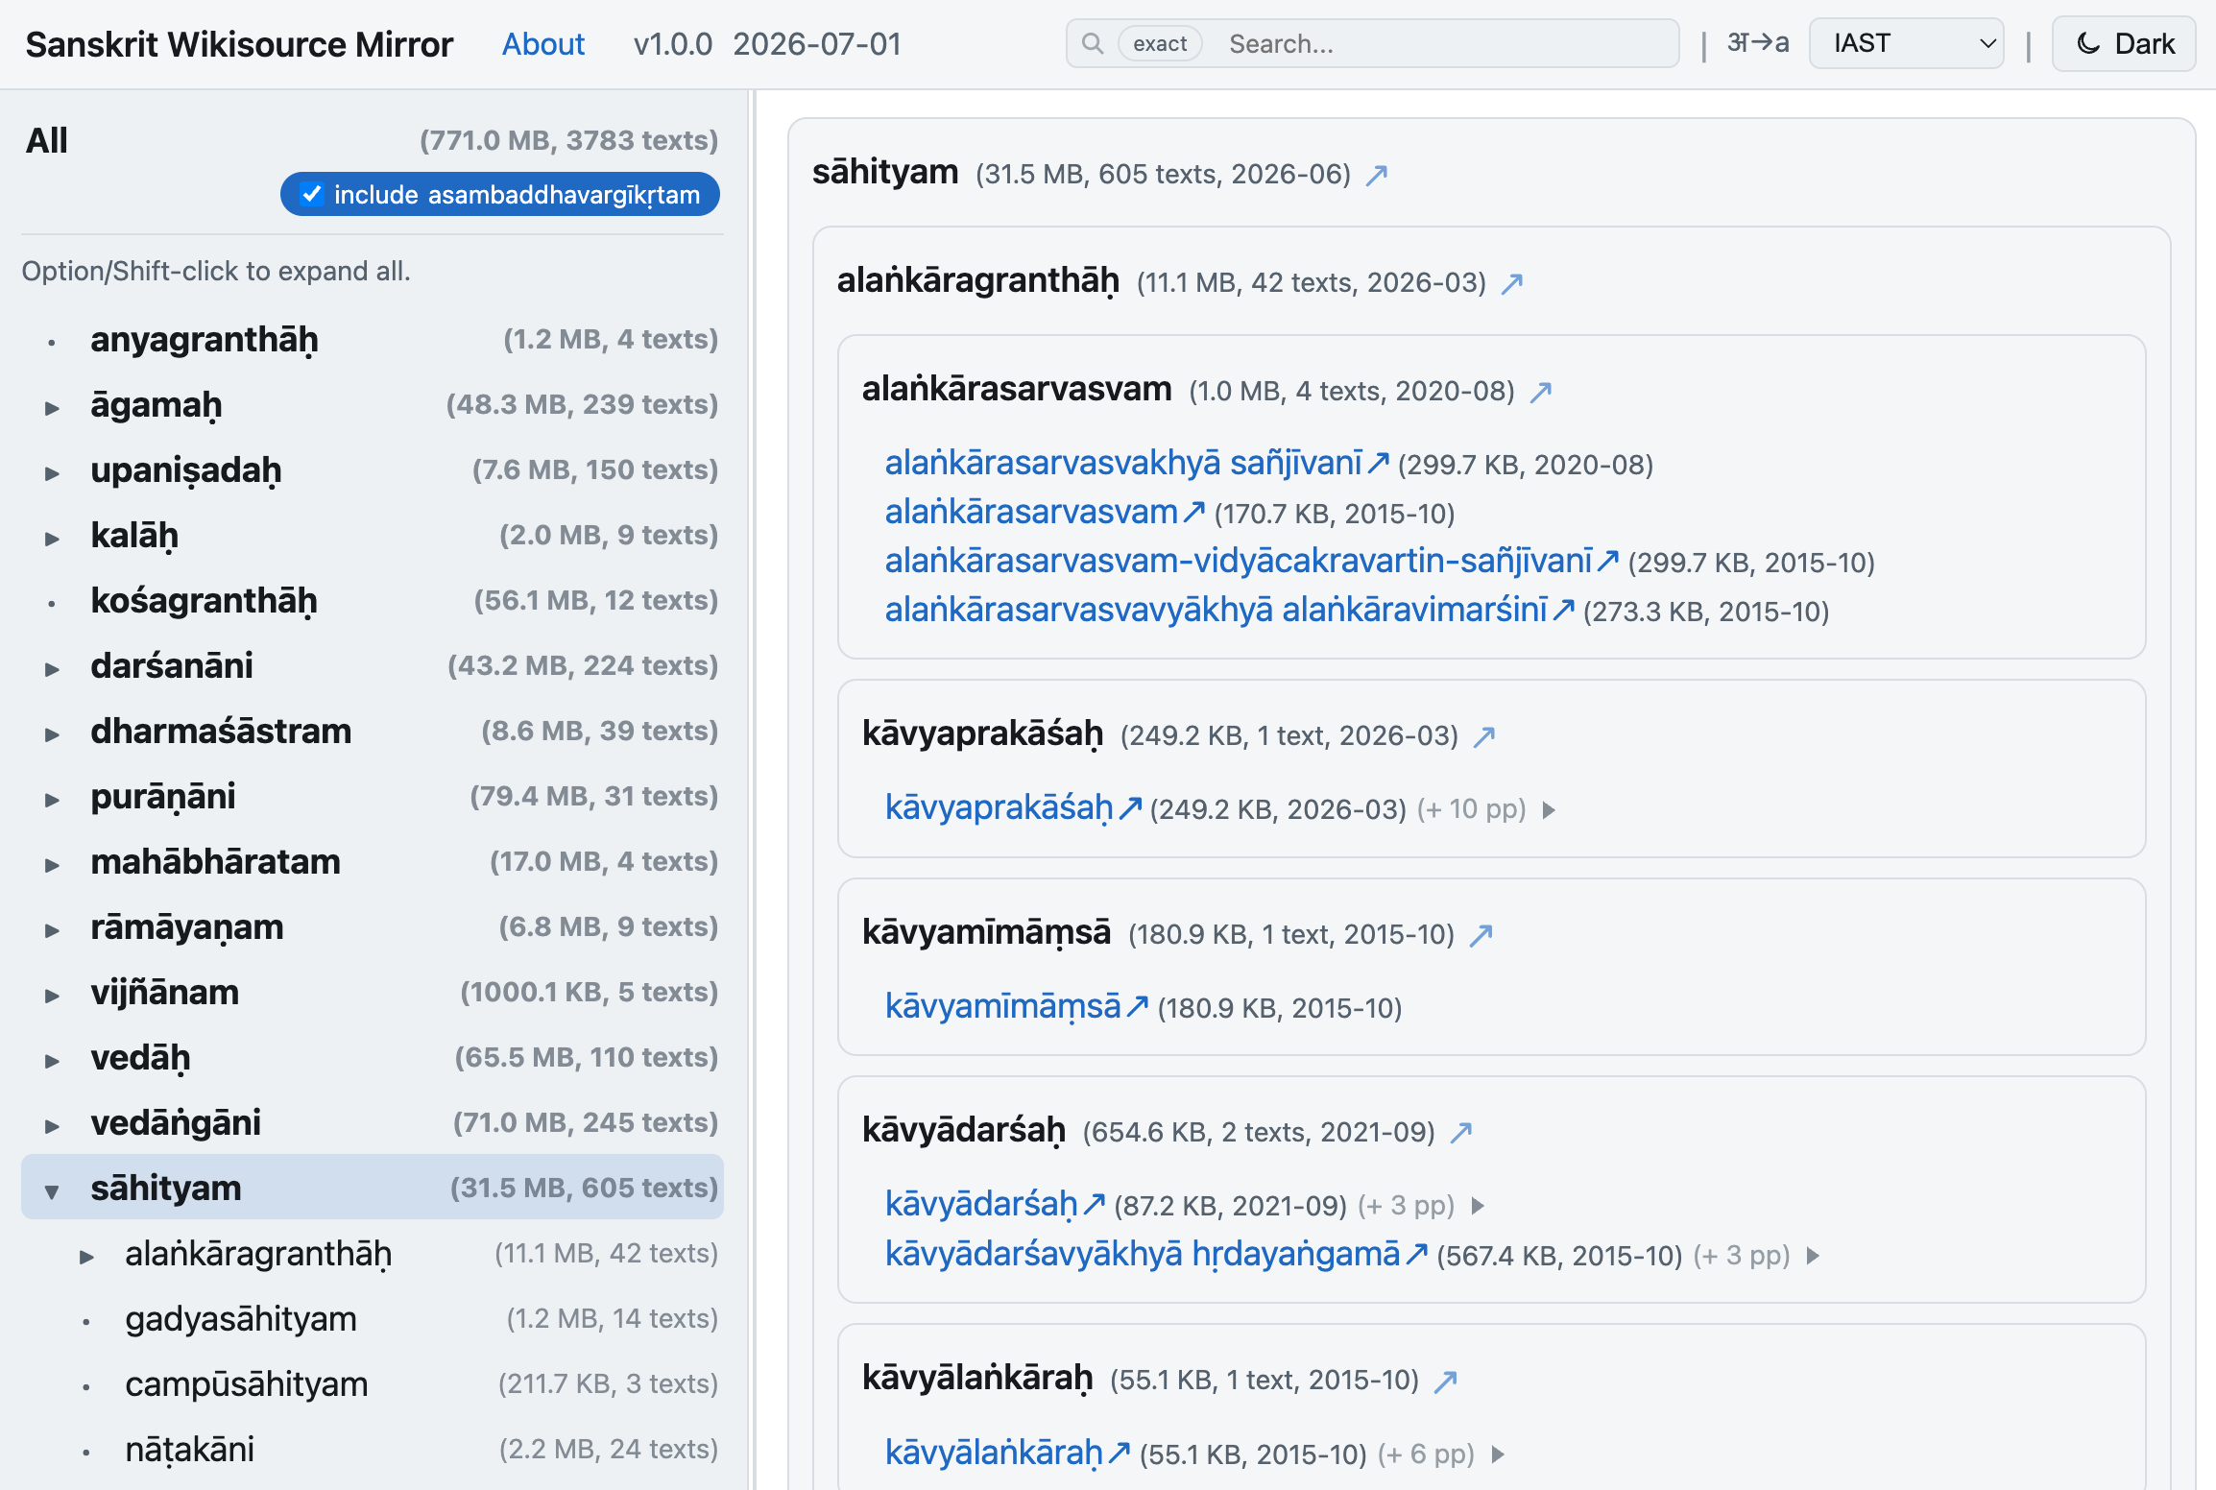The image size is (2216, 1490).
Task: Open external link icon beside kāvyālaṅkāraḥ card heading
Action: [x=1446, y=1381]
